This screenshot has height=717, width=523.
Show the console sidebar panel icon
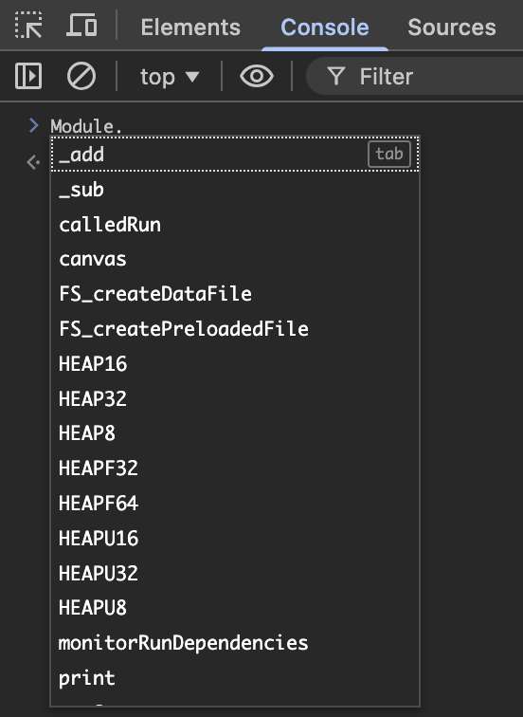click(x=28, y=76)
